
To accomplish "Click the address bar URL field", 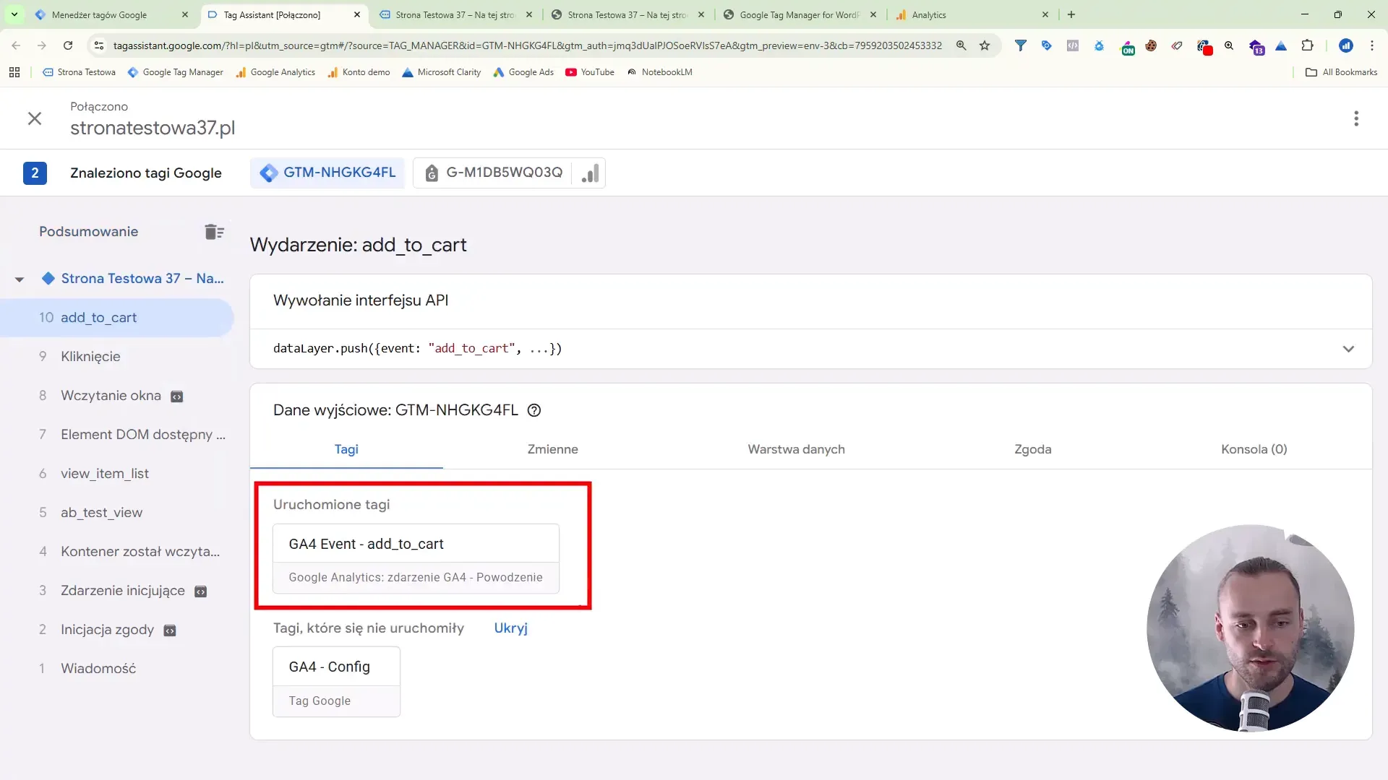I will [528, 45].
